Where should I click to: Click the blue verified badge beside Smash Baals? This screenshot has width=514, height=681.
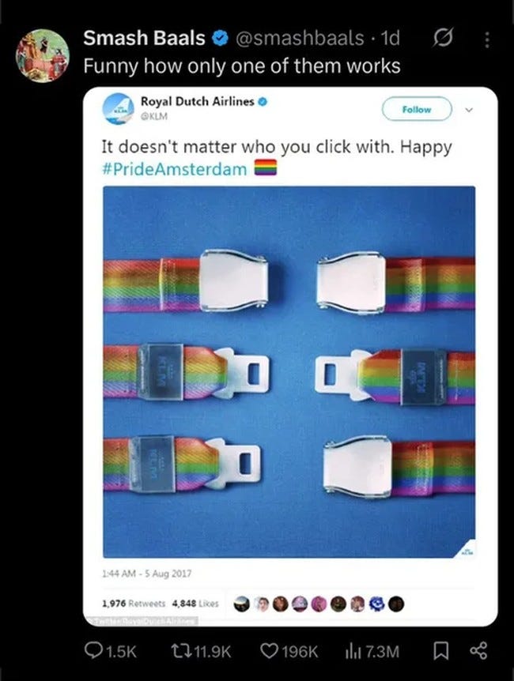click(220, 39)
